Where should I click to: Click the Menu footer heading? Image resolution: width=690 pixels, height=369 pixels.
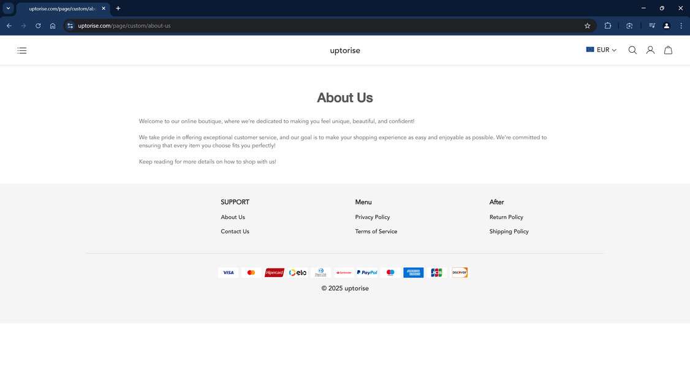coord(363,202)
